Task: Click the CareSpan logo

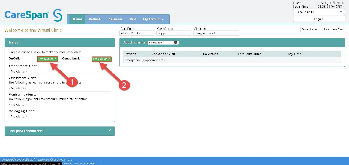Action: [x=33, y=15]
